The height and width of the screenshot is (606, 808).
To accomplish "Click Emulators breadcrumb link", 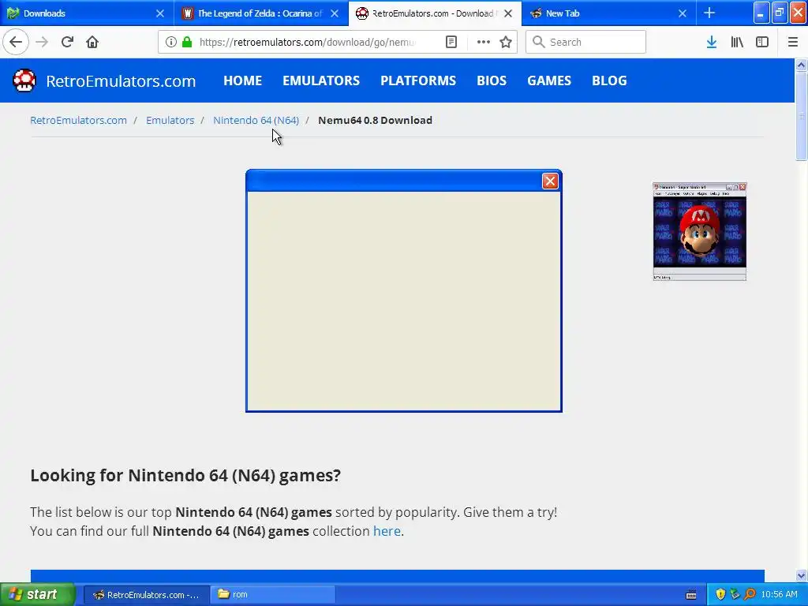I will click(170, 120).
